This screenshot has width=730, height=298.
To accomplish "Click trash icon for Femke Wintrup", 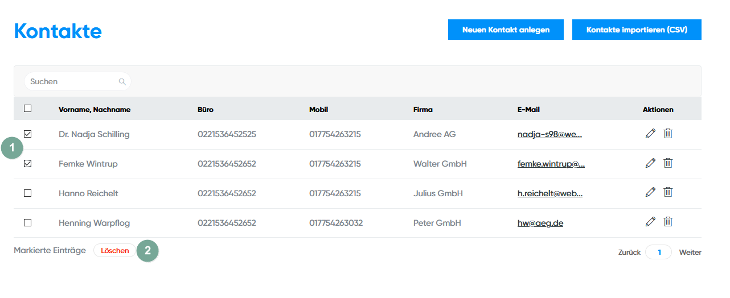I will [x=668, y=163].
